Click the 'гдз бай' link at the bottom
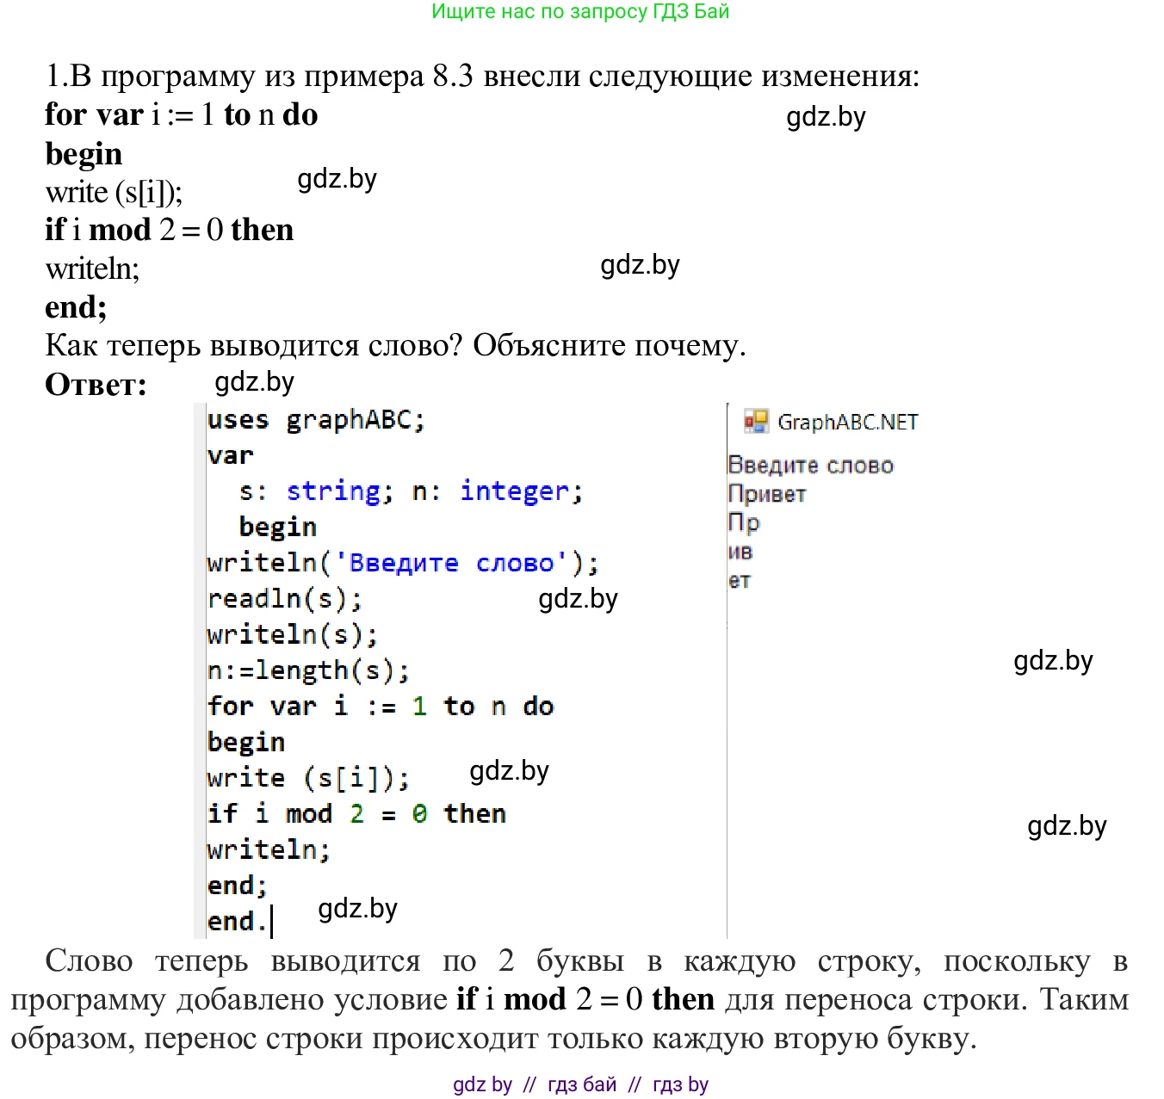The image size is (1164, 1099). click(x=580, y=1084)
